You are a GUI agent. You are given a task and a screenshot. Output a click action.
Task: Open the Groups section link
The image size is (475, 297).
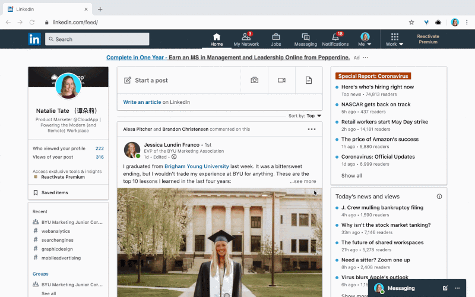click(x=40, y=274)
